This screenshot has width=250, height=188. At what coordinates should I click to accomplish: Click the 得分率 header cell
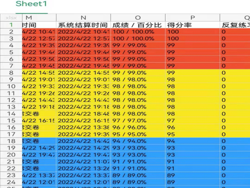coord(192,25)
